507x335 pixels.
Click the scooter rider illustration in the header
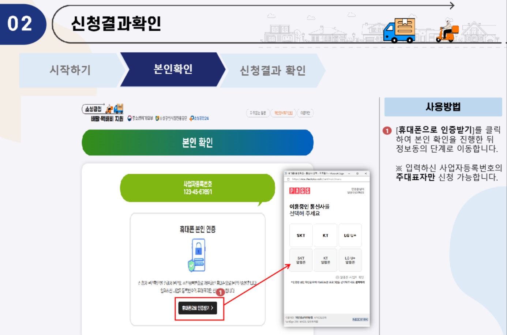pyautogui.click(x=447, y=30)
